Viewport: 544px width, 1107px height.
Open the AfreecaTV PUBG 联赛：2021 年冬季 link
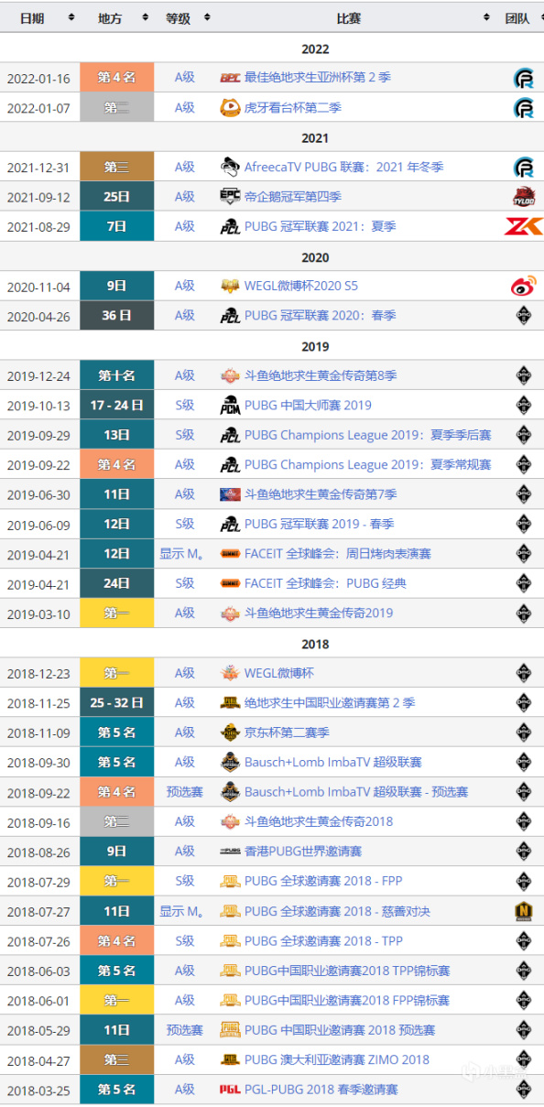344,167
